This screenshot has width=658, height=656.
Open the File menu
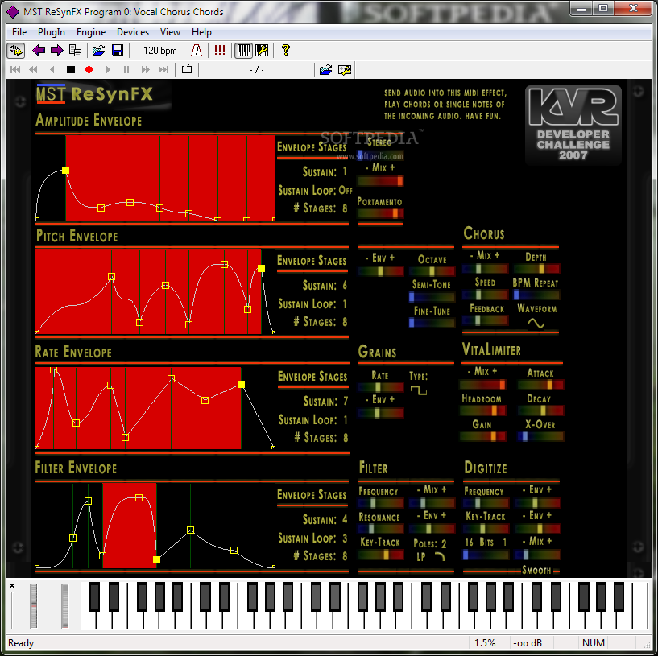(x=19, y=32)
